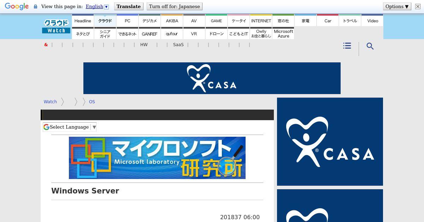Click the Watch breadcrumb link
Screen dimensions: 424x222
pos(50,101)
